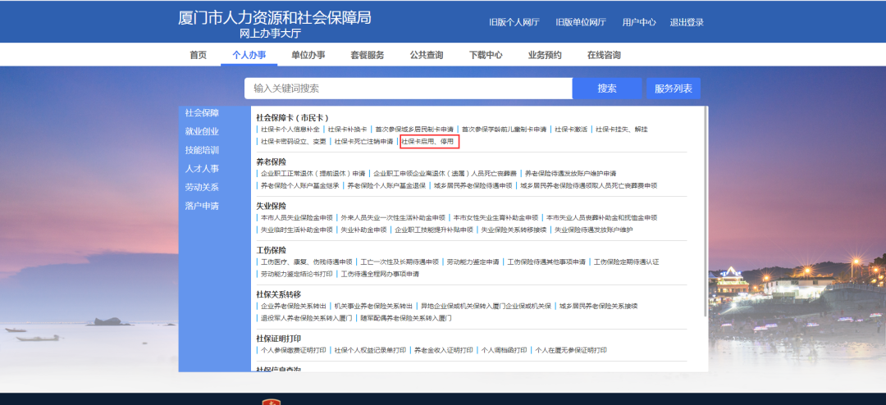The height and width of the screenshot is (405, 886).
Task: Open the 服务列表 service list
Action: point(673,89)
